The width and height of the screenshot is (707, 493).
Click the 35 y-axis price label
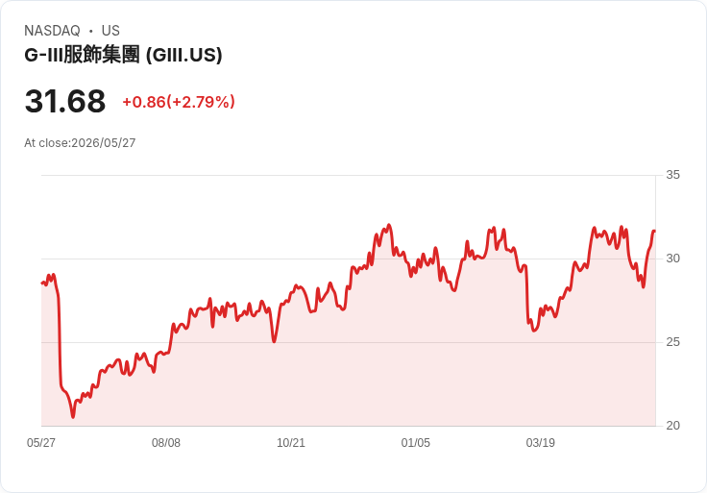pyautogui.click(x=672, y=175)
